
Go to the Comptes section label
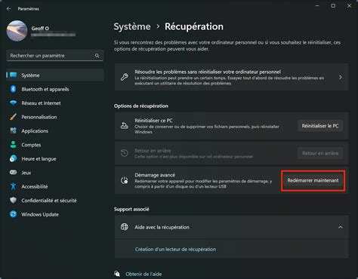pos(31,145)
